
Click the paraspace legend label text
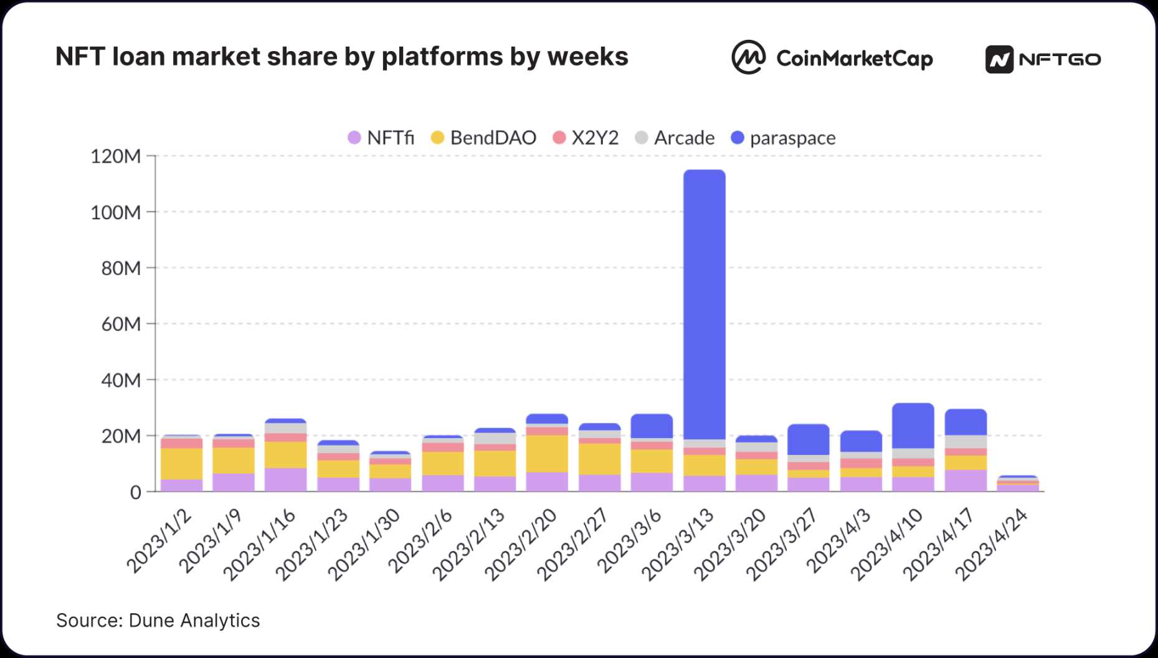[x=792, y=138]
